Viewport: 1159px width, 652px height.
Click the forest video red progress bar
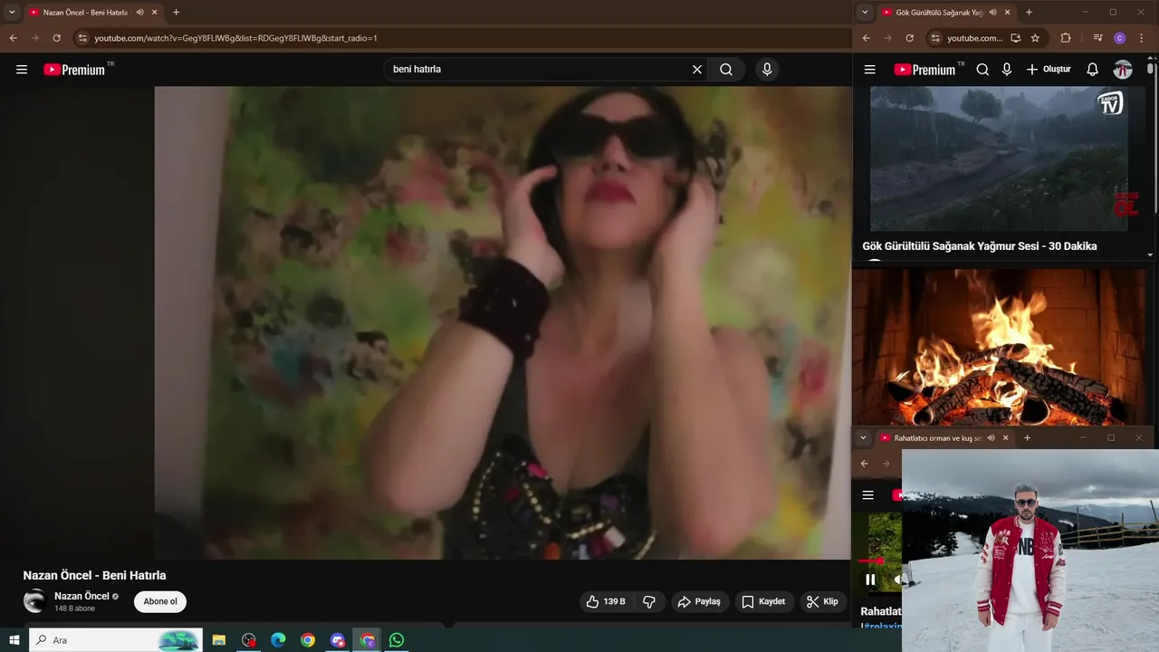(870, 561)
